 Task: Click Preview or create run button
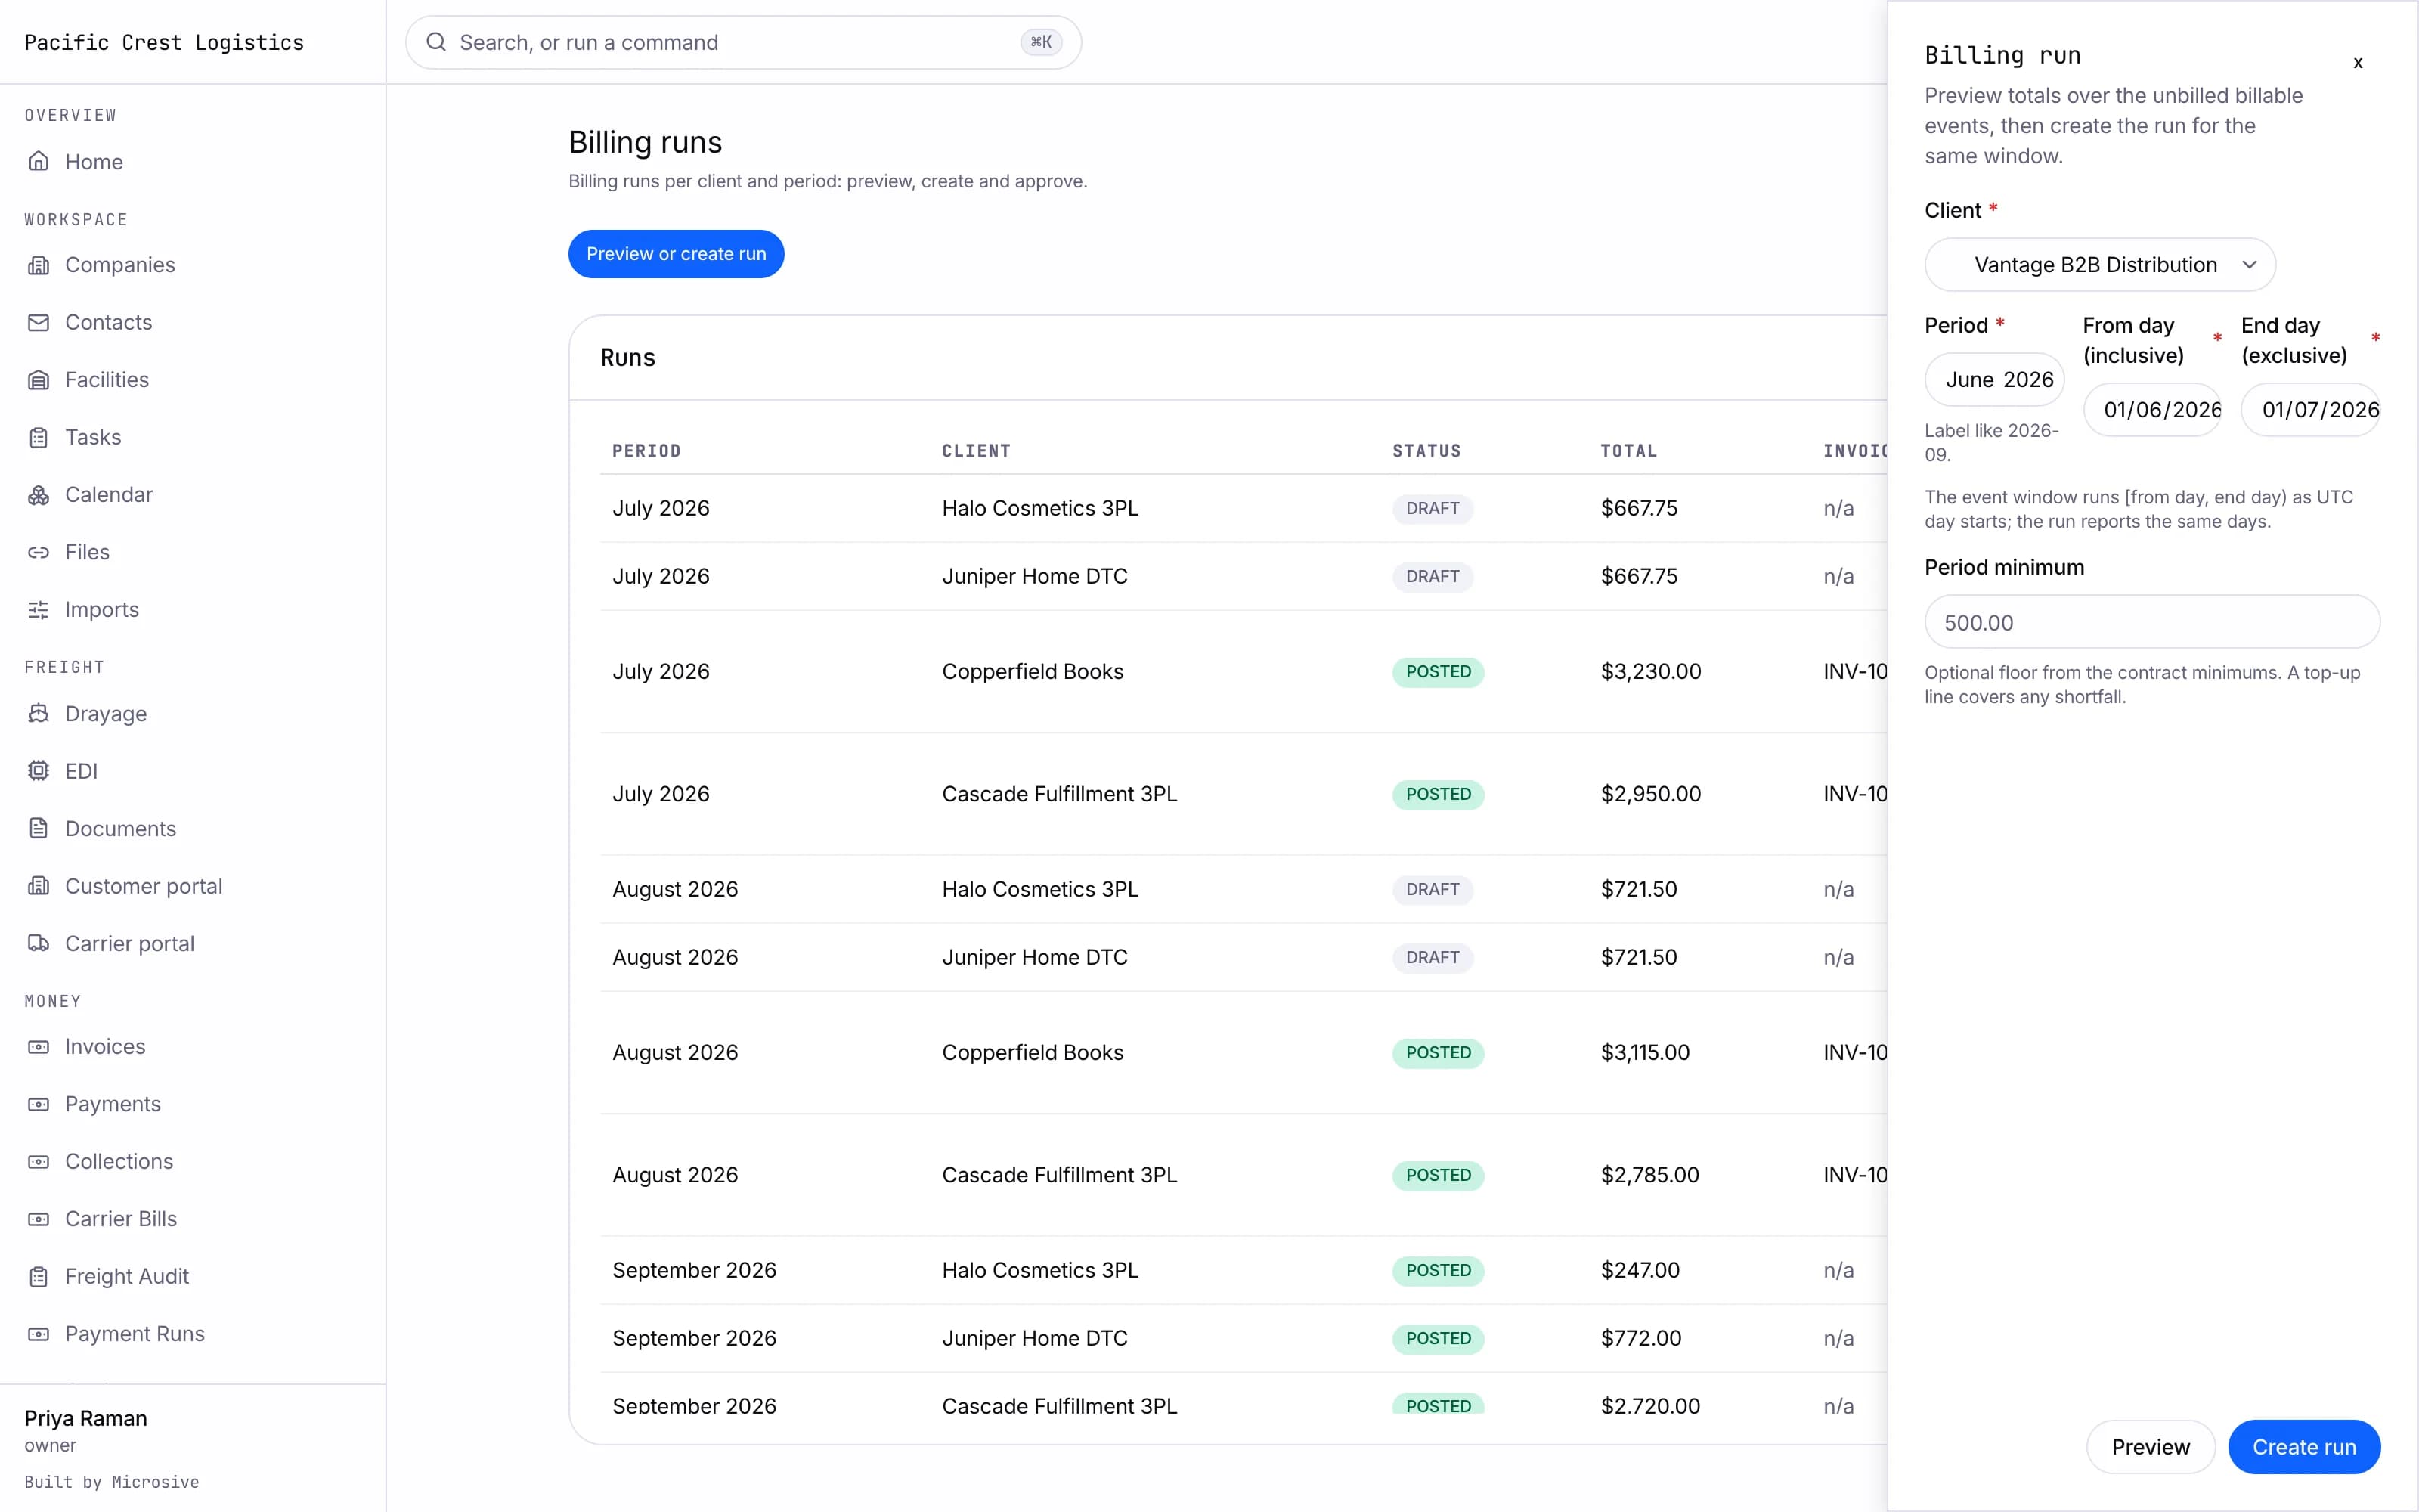tap(676, 254)
